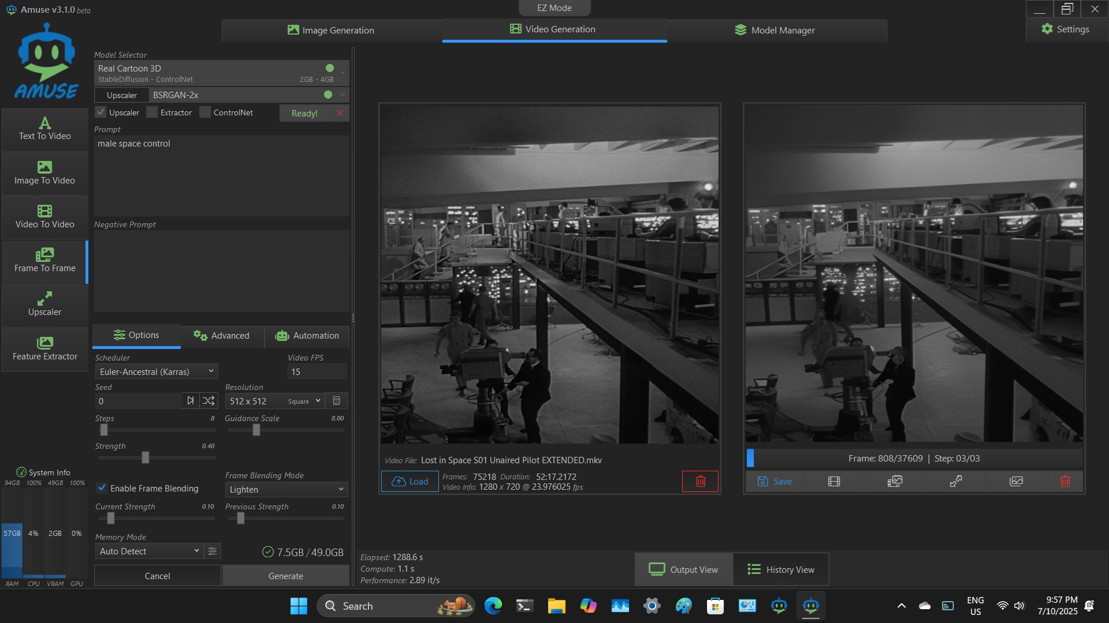Click red X next to Ready
The height and width of the screenshot is (623, 1109).
[340, 113]
